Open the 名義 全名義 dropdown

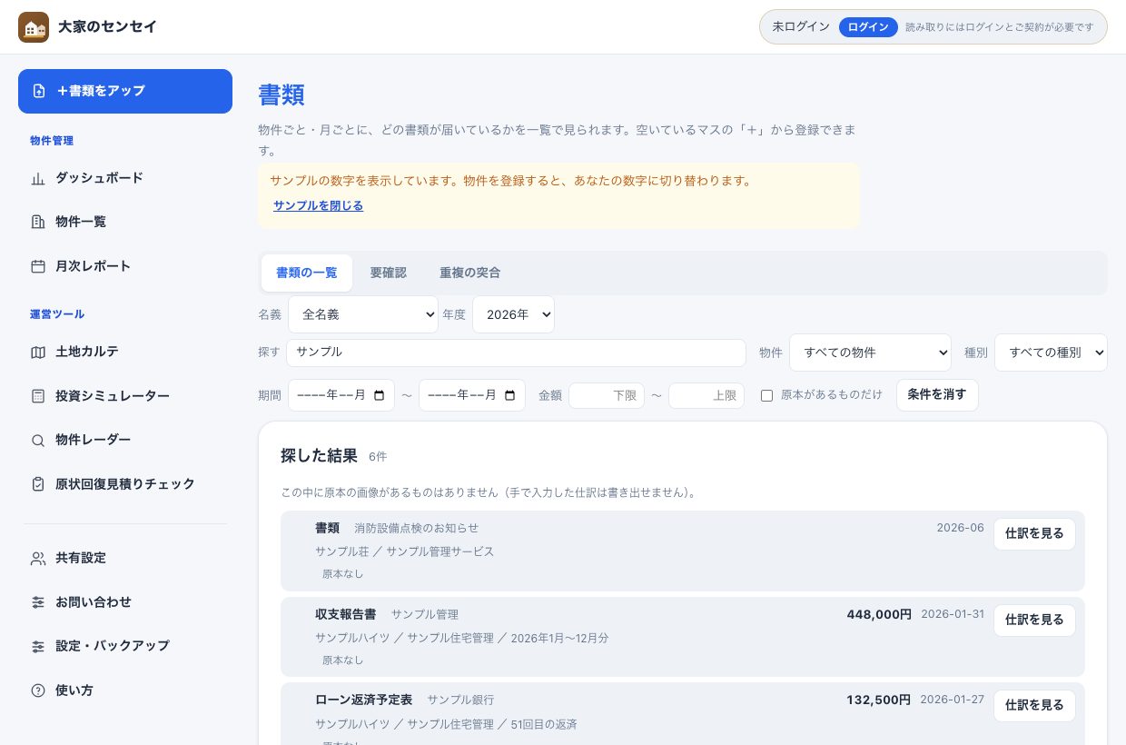pos(363,314)
